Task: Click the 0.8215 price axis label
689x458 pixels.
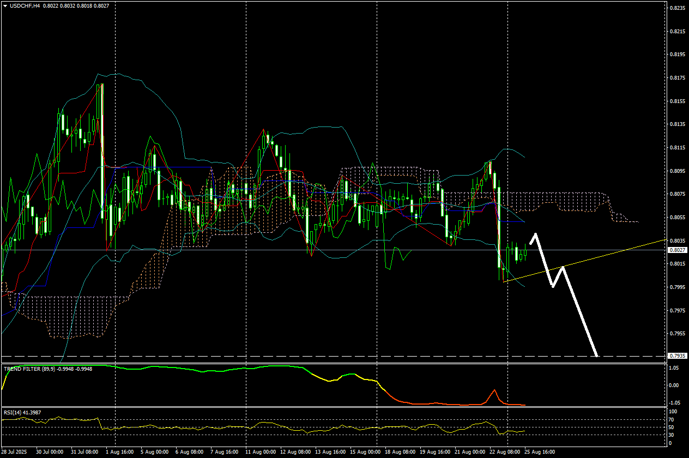Action: [x=678, y=32]
